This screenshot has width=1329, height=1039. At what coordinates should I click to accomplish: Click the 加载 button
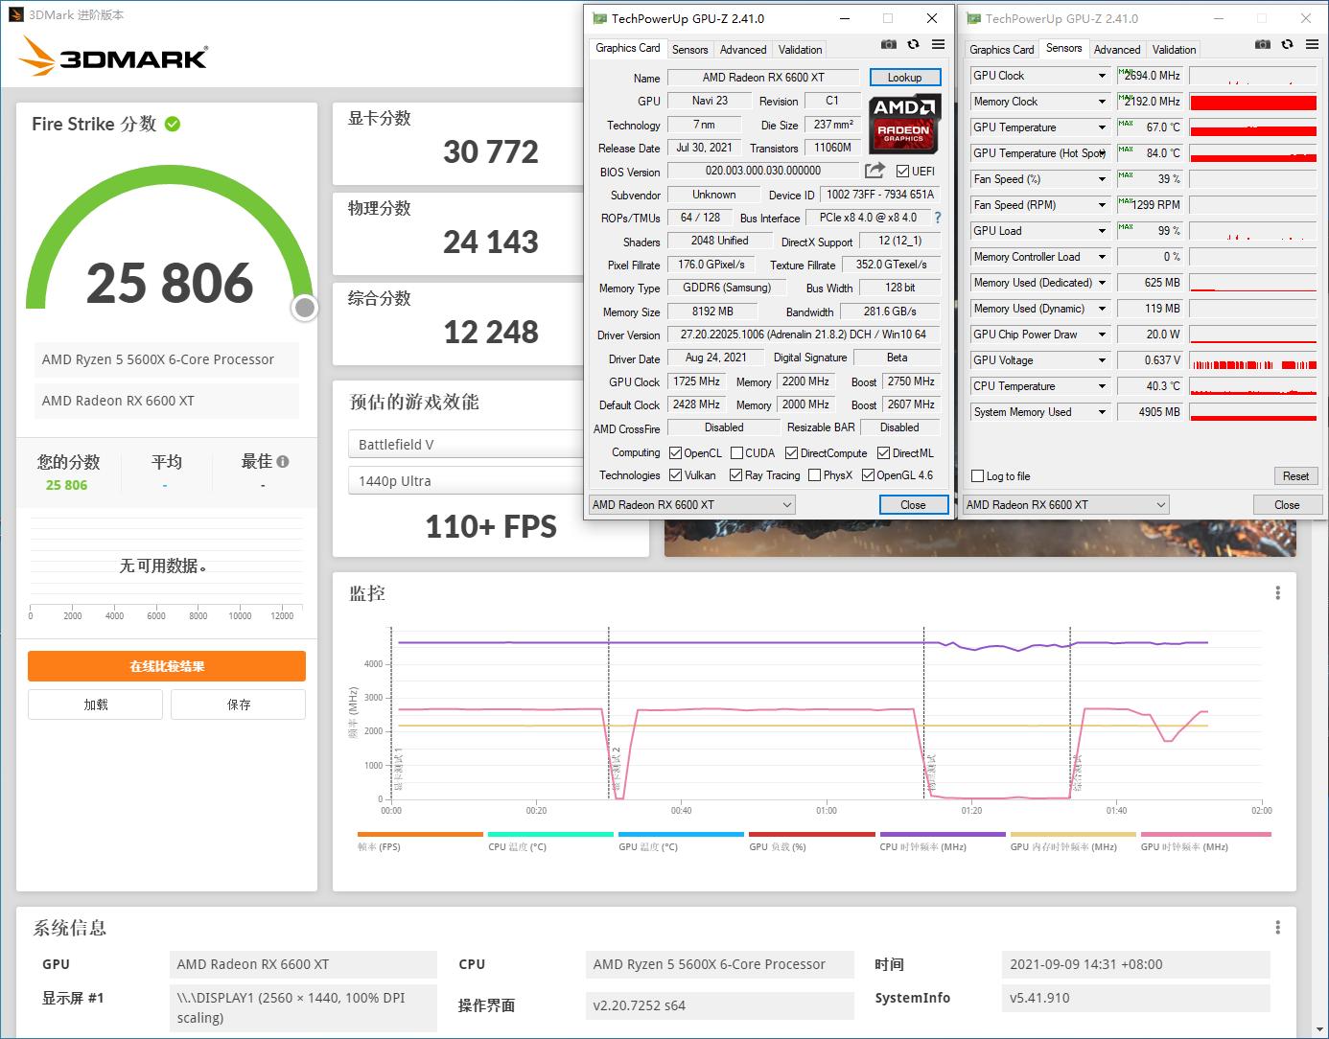click(96, 704)
